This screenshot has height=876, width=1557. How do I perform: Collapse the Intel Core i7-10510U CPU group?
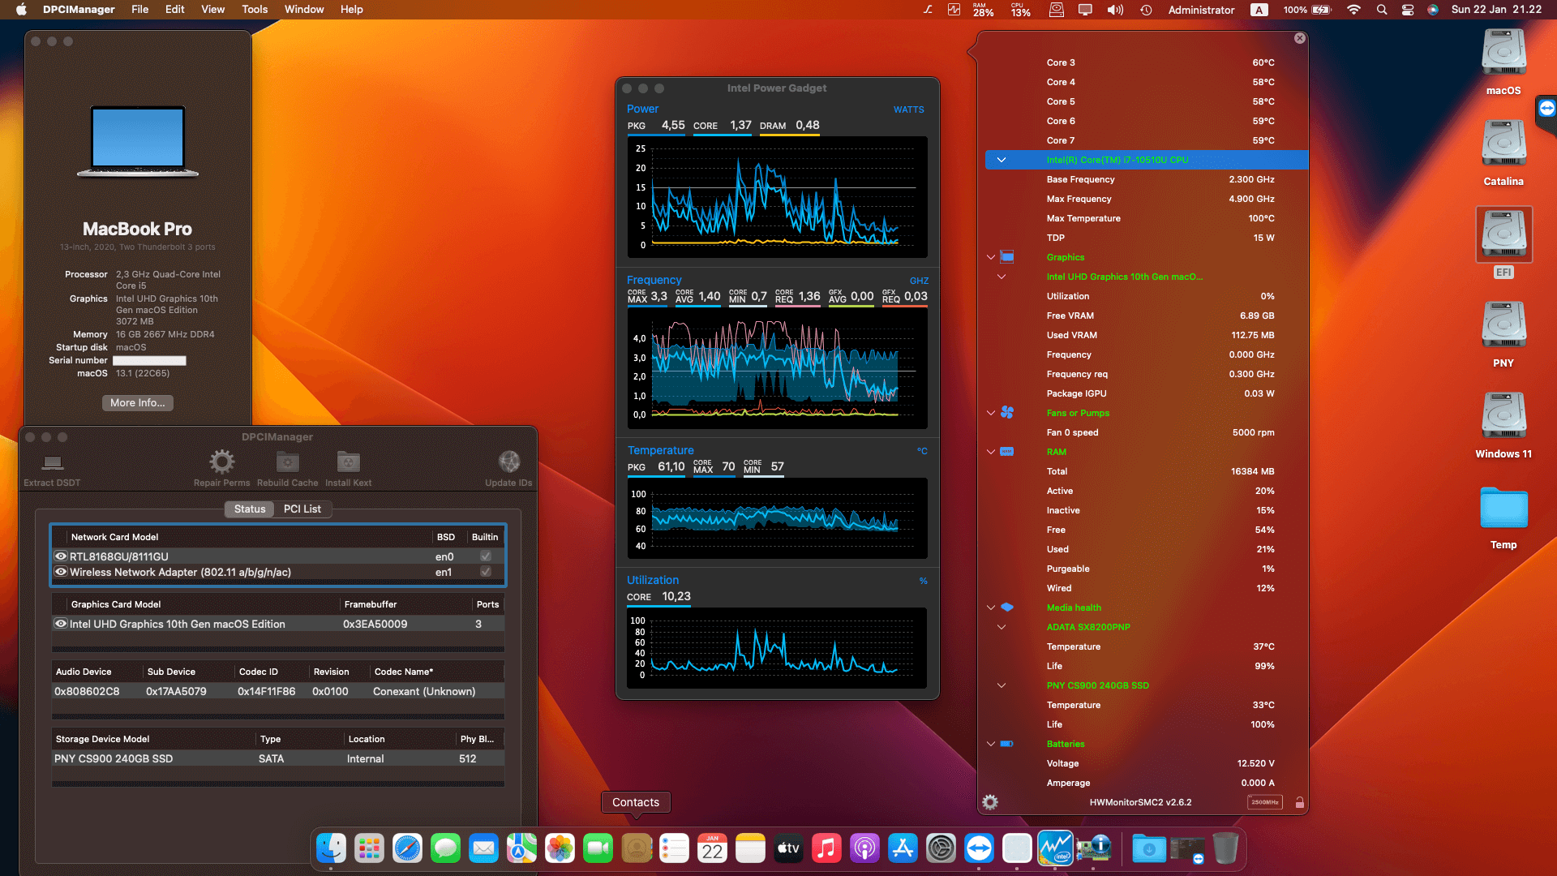pyautogui.click(x=1002, y=160)
